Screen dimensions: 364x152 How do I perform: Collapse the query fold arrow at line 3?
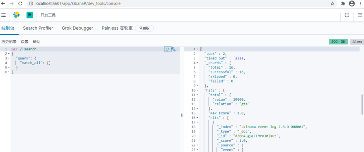click(9, 58)
